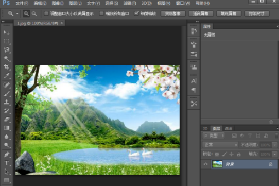Open the Layer menu

tap(75, 3)
